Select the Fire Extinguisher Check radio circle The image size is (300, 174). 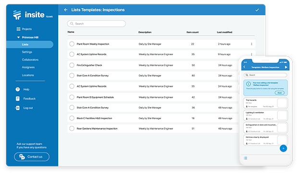tap(72, 65)
